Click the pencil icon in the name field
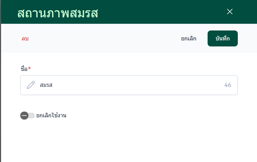This screenshot has height=162, width=257. 31,85
